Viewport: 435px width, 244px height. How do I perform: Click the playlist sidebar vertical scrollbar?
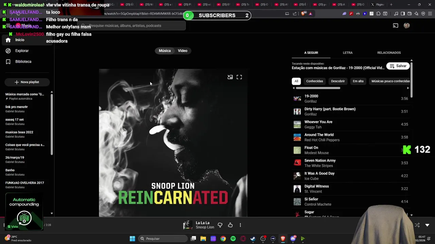coord(52,124)
